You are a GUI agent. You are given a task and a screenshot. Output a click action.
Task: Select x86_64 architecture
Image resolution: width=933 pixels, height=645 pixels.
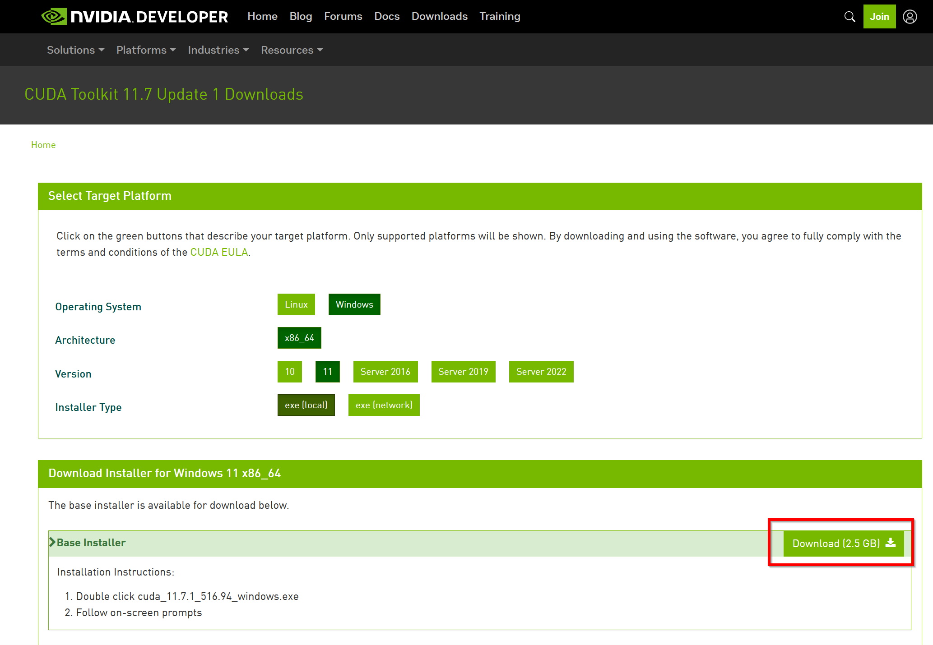point(299,338)
